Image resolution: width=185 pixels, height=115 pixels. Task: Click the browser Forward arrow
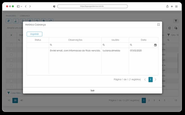(30, 6)
